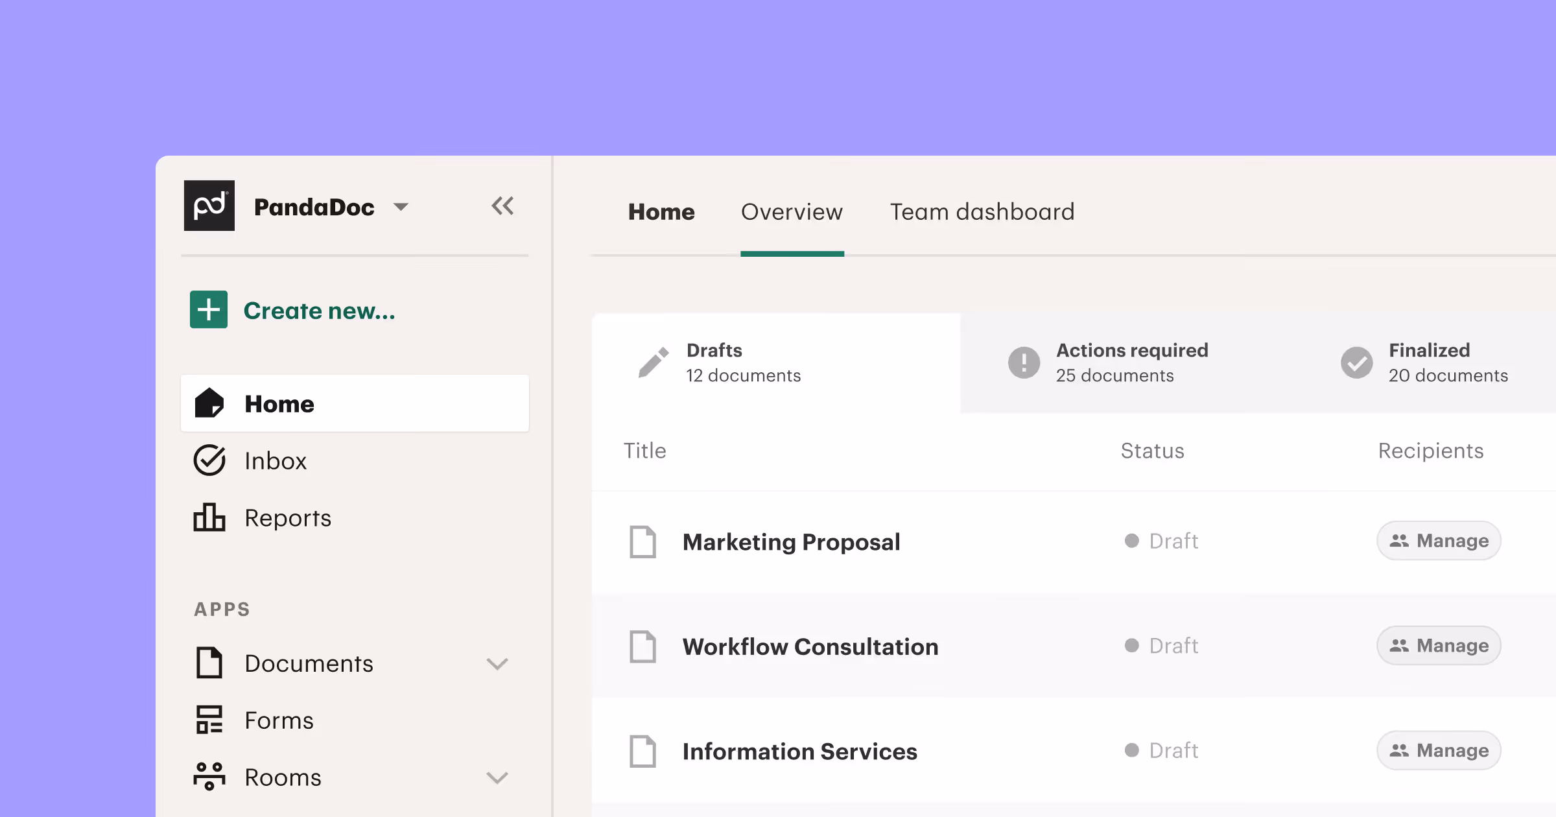
Task: Open Inbox from the sidebar icon
Action: tap(209, 460)
